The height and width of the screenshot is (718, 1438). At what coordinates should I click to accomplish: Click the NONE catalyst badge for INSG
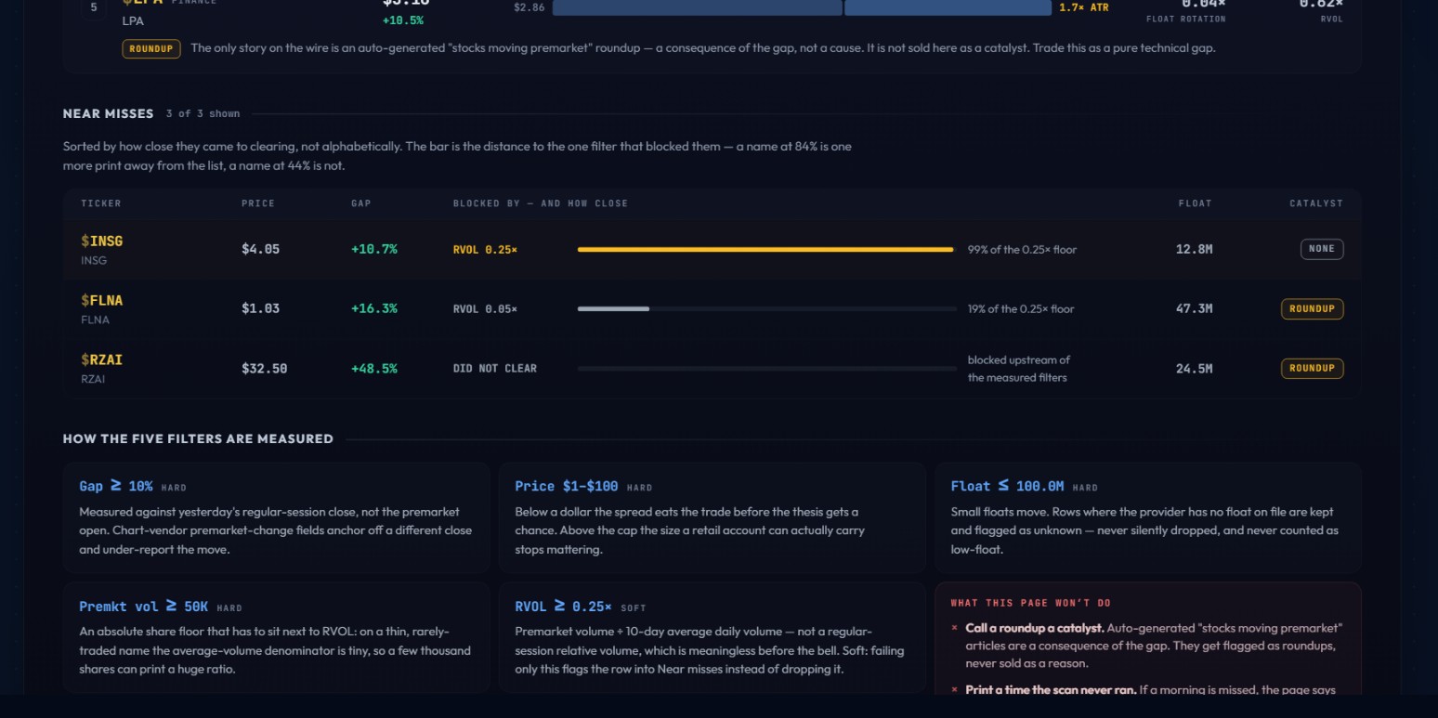click(x=1321, y=249)
